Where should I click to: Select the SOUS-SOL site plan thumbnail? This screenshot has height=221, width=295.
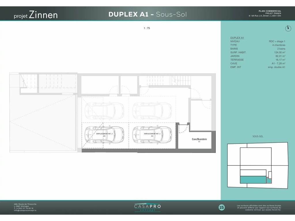[257, 165]
